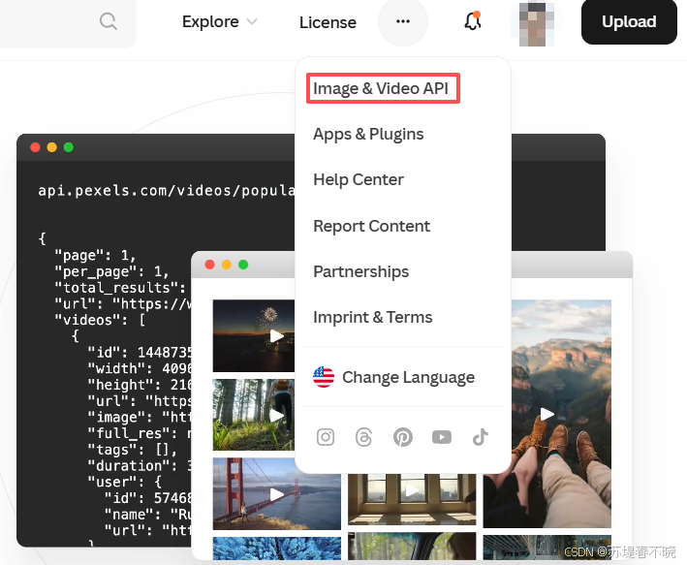Viewport: 687px width, 565px height.
Task: Play the Golden Gate Bridge video thumbnail
Action: tap(277, 494)
